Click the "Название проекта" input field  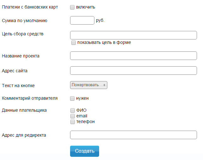(134, 56)
